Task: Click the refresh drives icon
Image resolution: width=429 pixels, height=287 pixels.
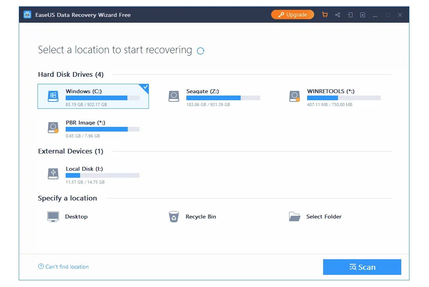Action: (200, 51)
